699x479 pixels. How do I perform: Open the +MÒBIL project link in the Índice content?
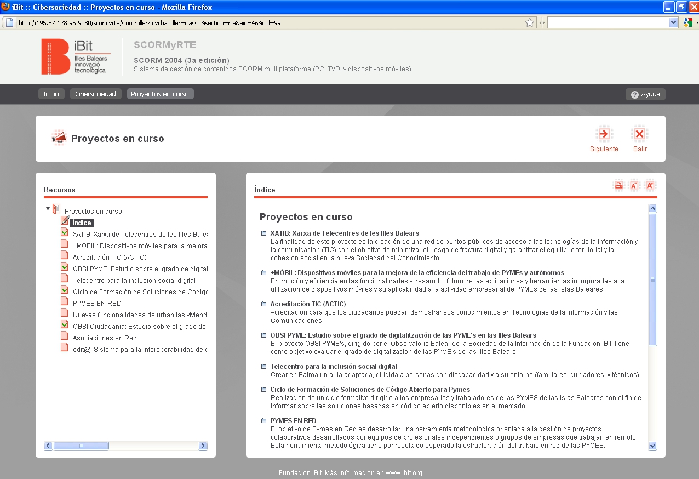tap(417, 273)
